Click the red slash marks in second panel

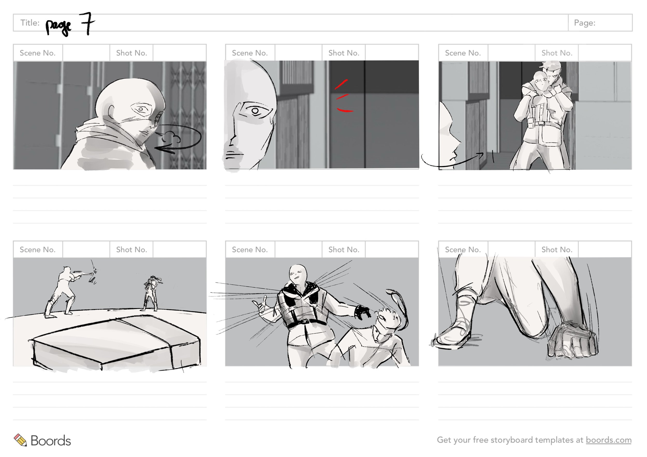coord(343,96)
